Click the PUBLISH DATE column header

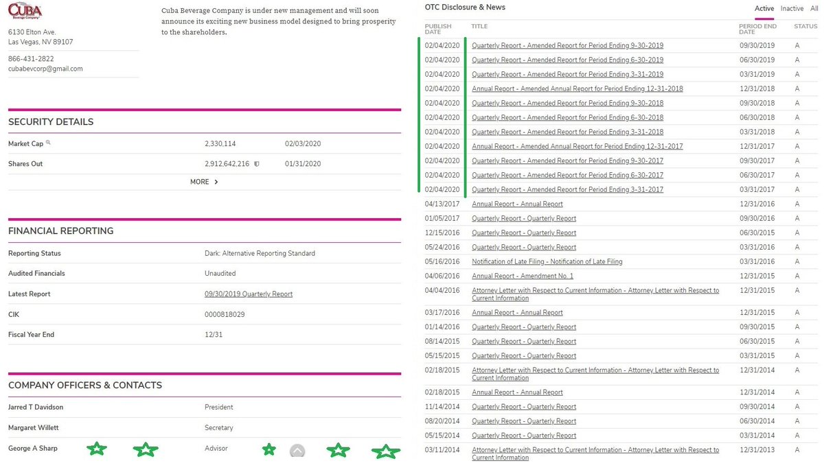coord(438,29)
